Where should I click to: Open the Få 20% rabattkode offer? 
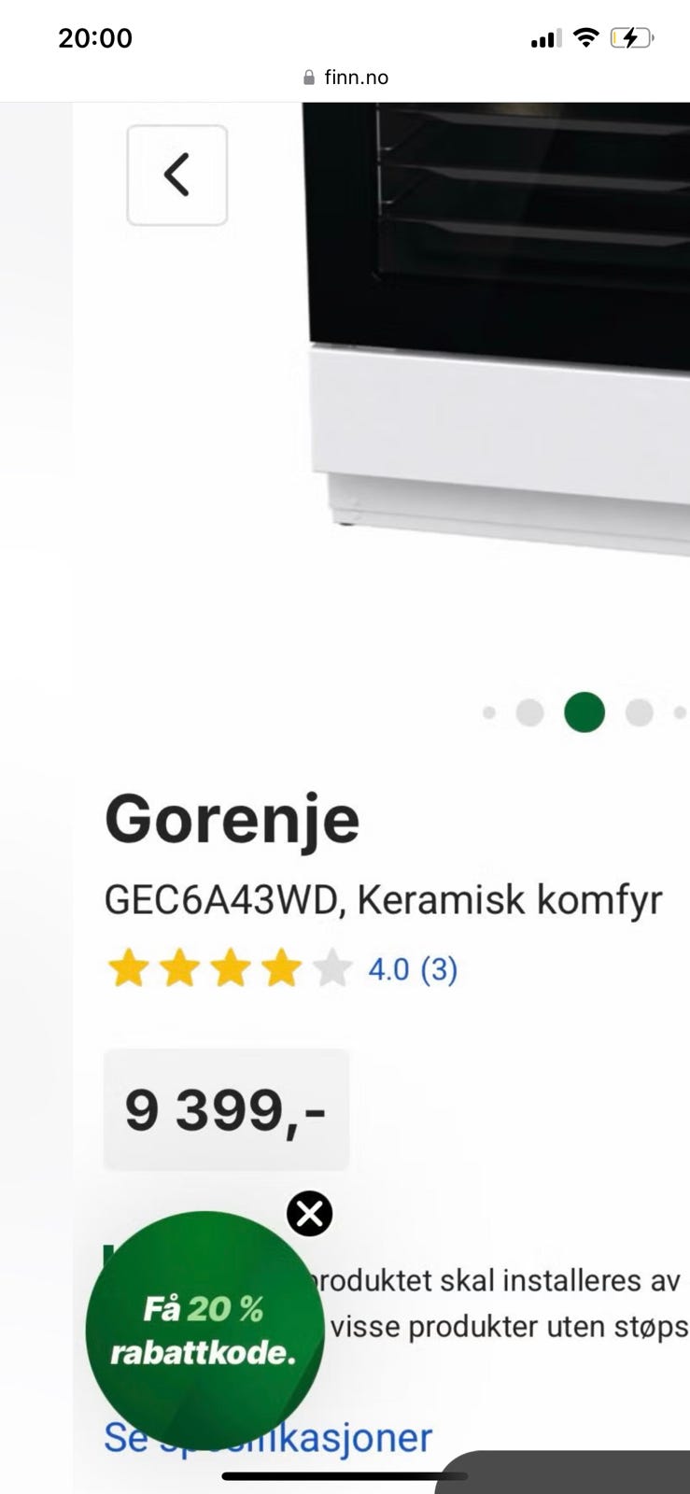click(x=204, y=1331)
